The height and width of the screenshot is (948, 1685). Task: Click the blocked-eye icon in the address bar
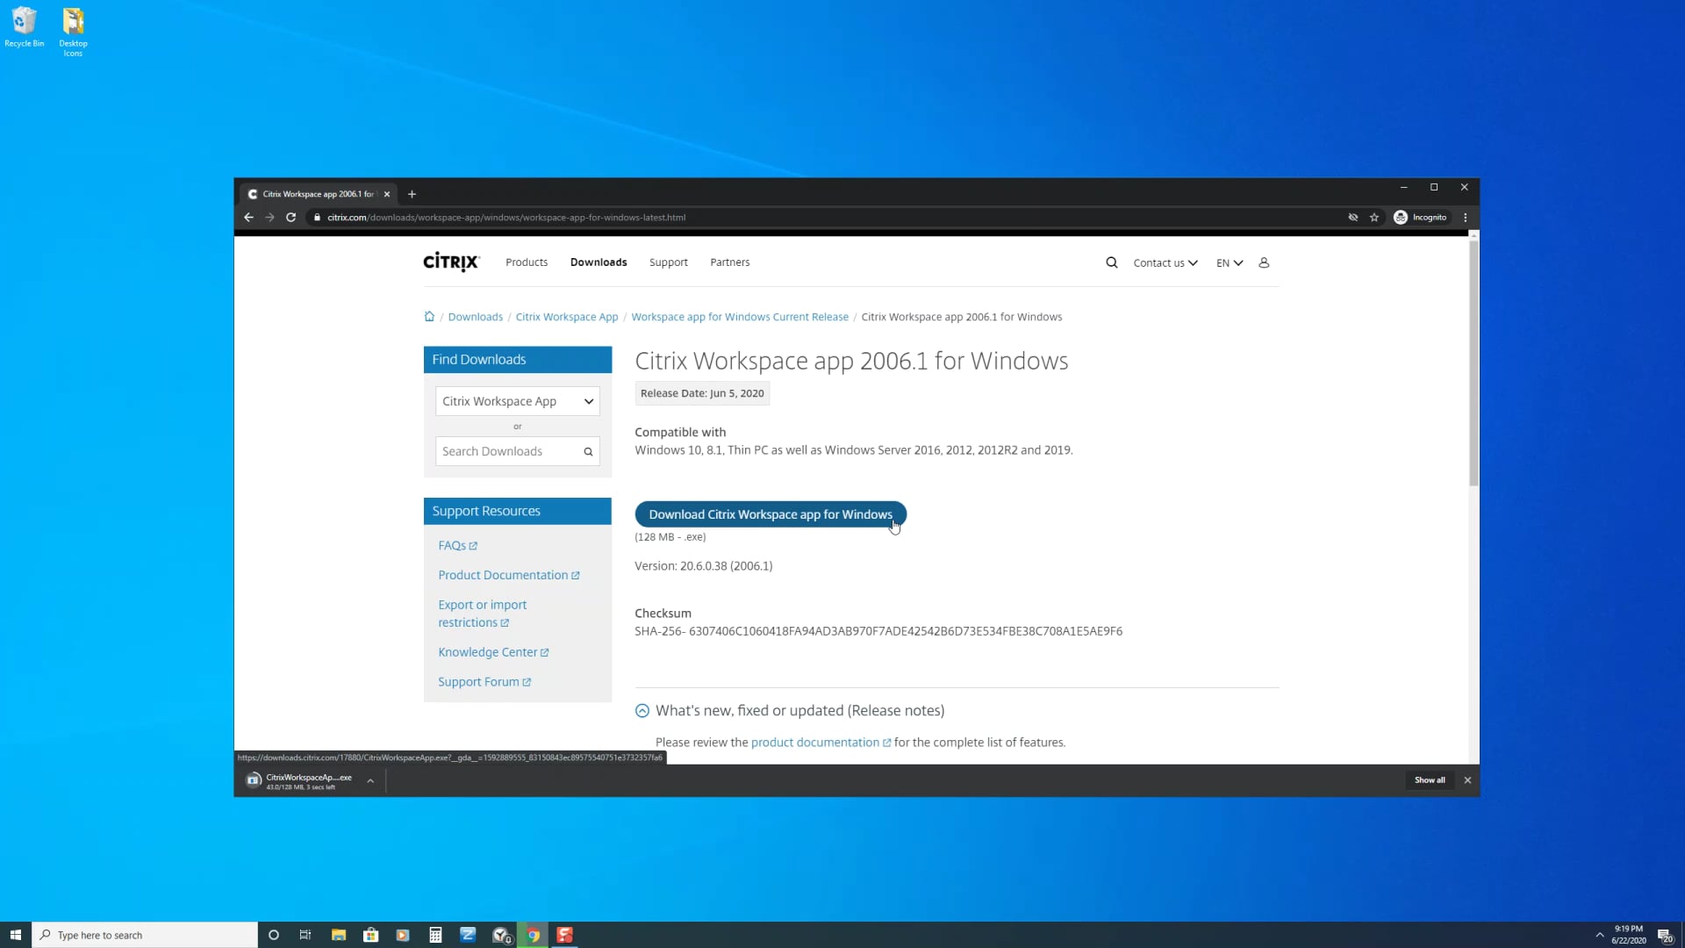(1352, 217)
